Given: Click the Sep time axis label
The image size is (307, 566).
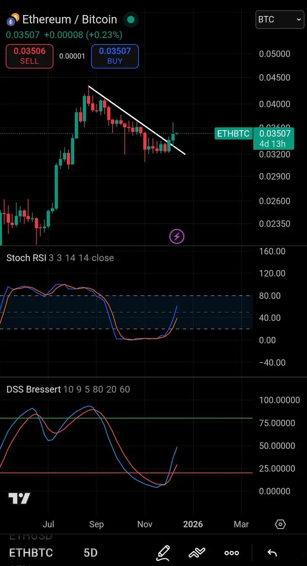Looking at the screenshot, I should coord(97,524).
